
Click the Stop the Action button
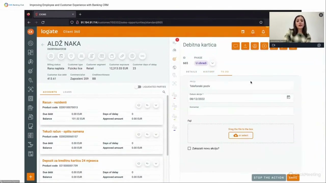pyautogui.click(x=269, y=178)
